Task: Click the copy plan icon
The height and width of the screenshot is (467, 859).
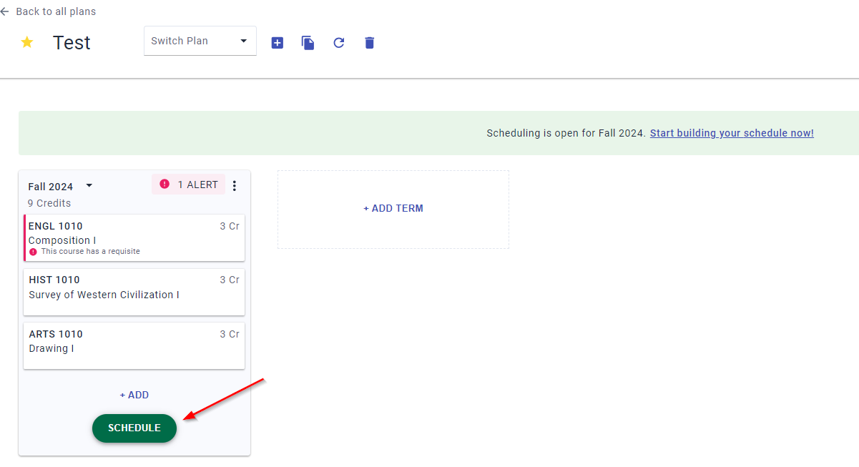Action: [308, 43]
